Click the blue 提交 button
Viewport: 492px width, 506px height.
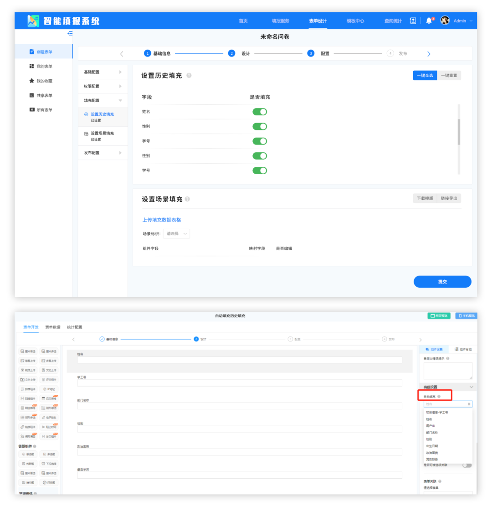click(442, 282)
